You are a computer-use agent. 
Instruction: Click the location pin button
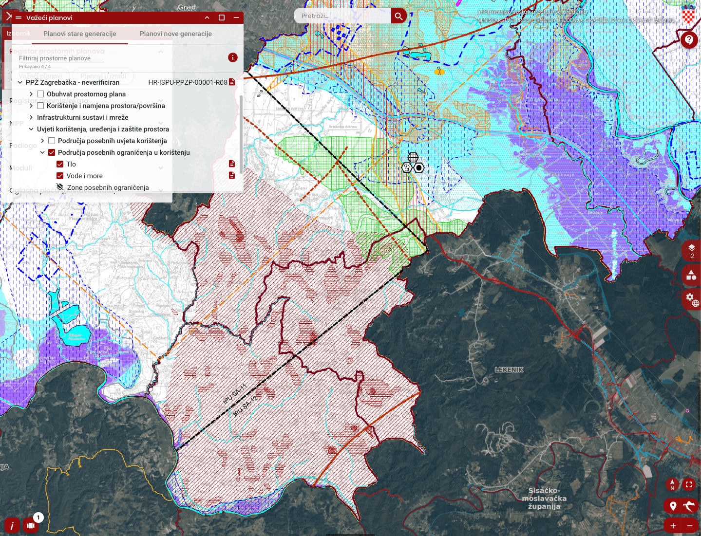coord(673,506)
